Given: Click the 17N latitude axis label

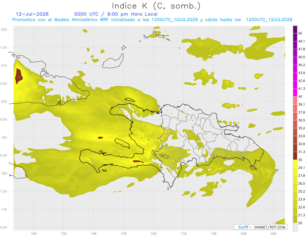Looking at the screenshot, I should click(4, 209).
